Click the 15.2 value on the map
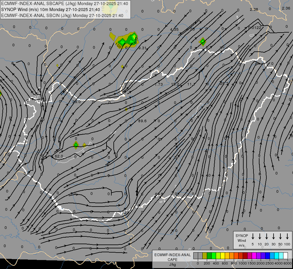This screenshot has width=293, height=269. [175, 84]
